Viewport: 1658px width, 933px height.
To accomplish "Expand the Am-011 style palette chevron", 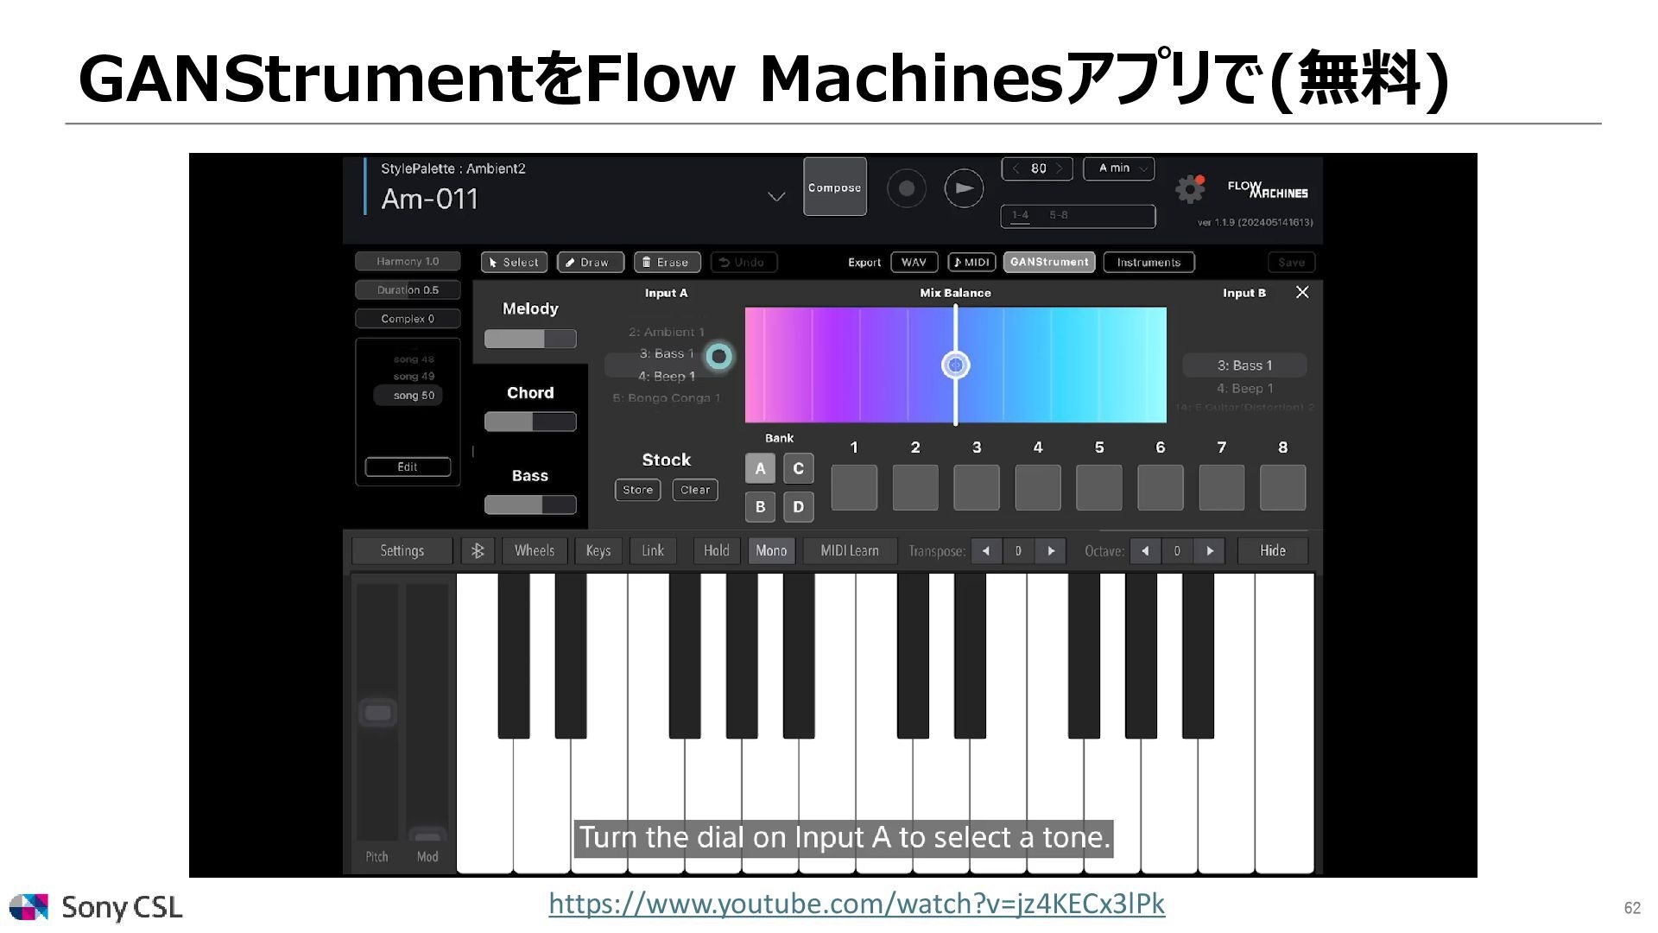I will pyautogui.click(x=776, y=197).
